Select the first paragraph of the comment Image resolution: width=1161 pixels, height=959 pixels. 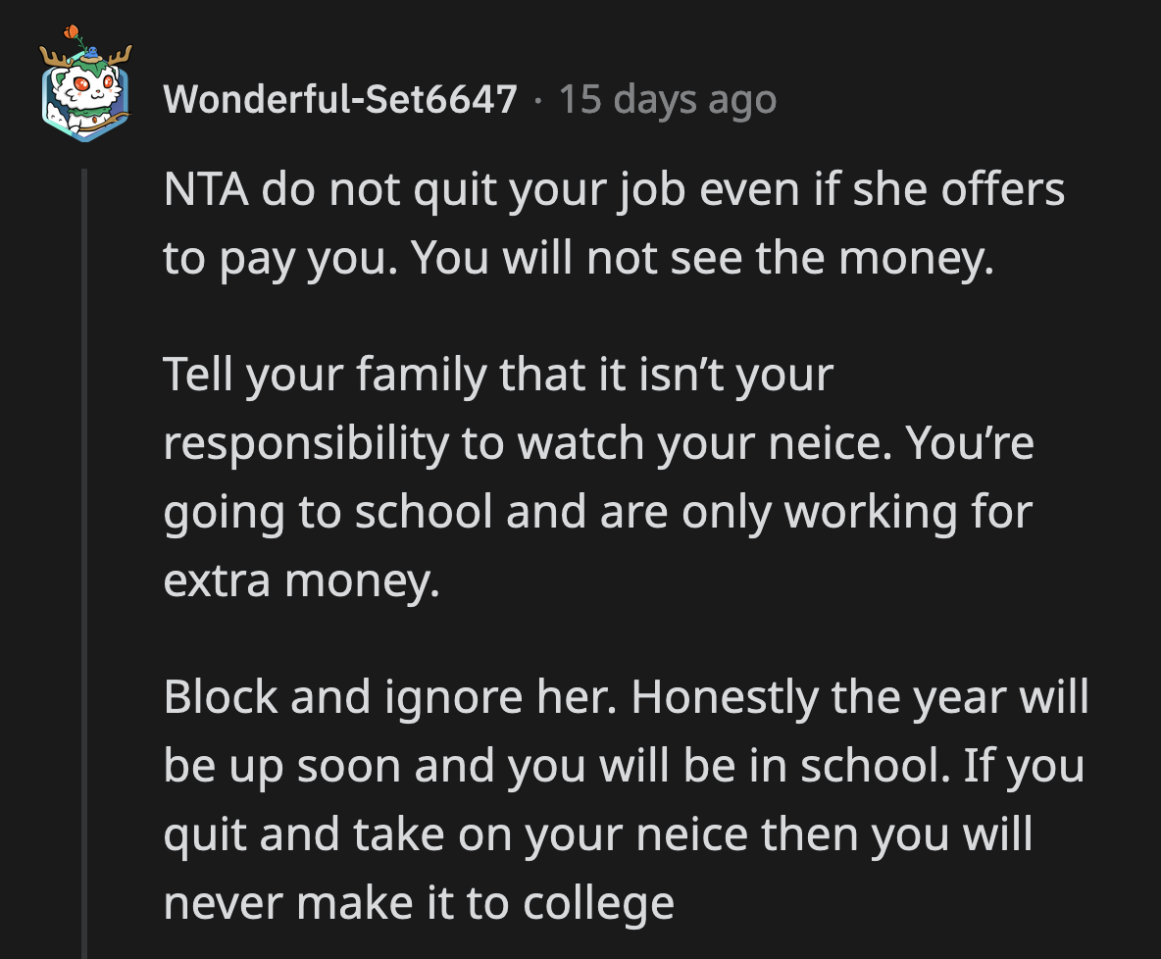588,224
